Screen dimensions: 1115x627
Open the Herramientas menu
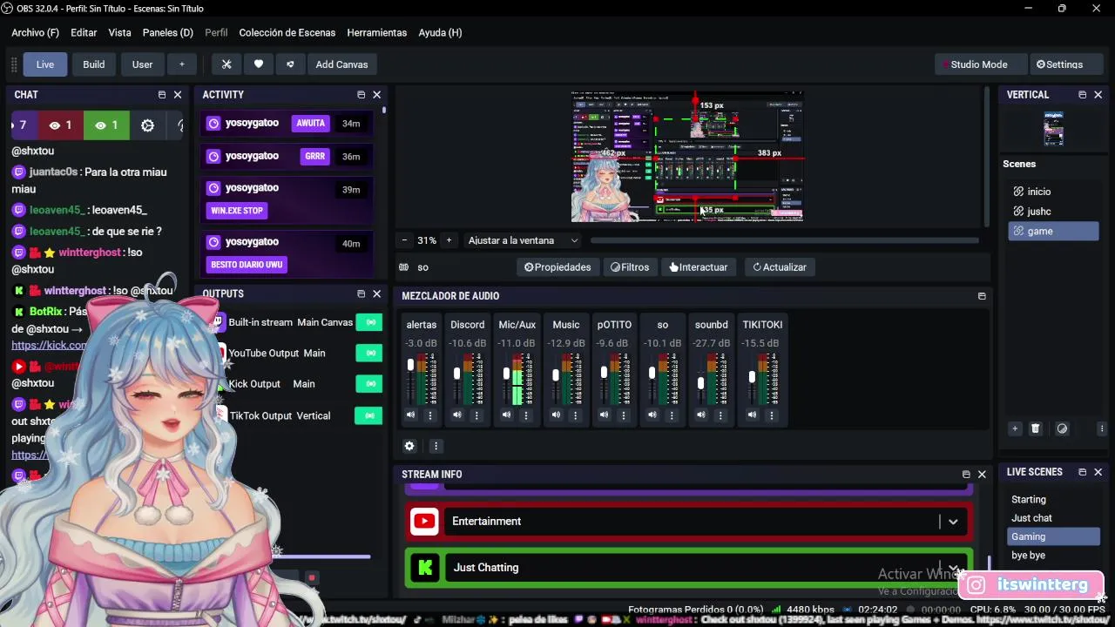click(377, 32)
